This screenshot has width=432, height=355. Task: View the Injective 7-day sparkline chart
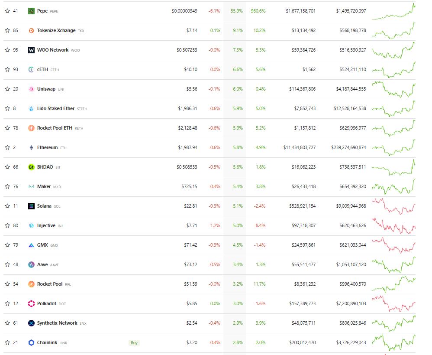coord(393,225)
